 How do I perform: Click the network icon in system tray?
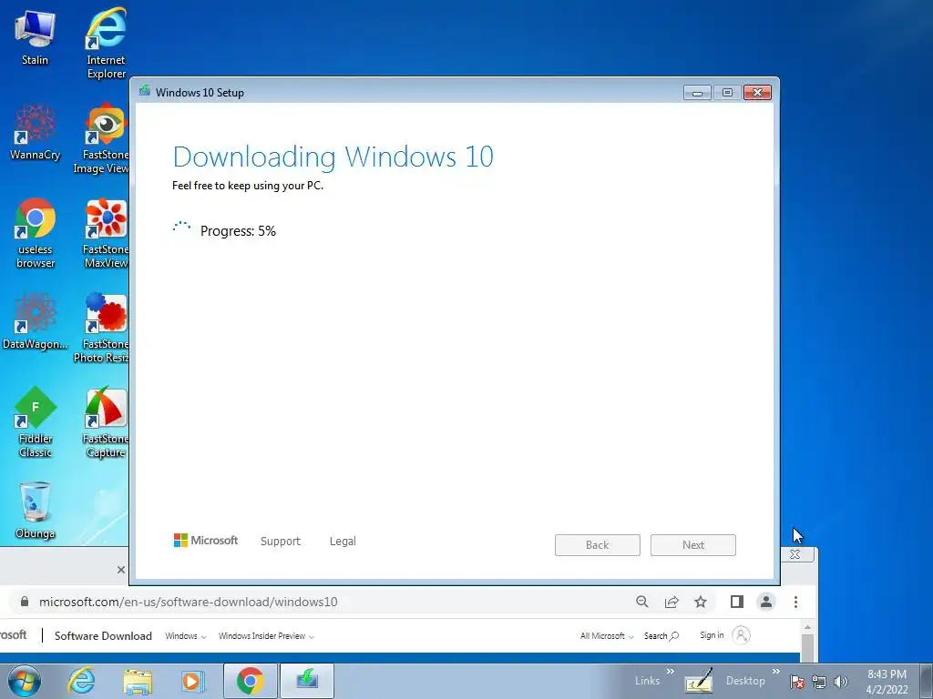tap(819, 682)
